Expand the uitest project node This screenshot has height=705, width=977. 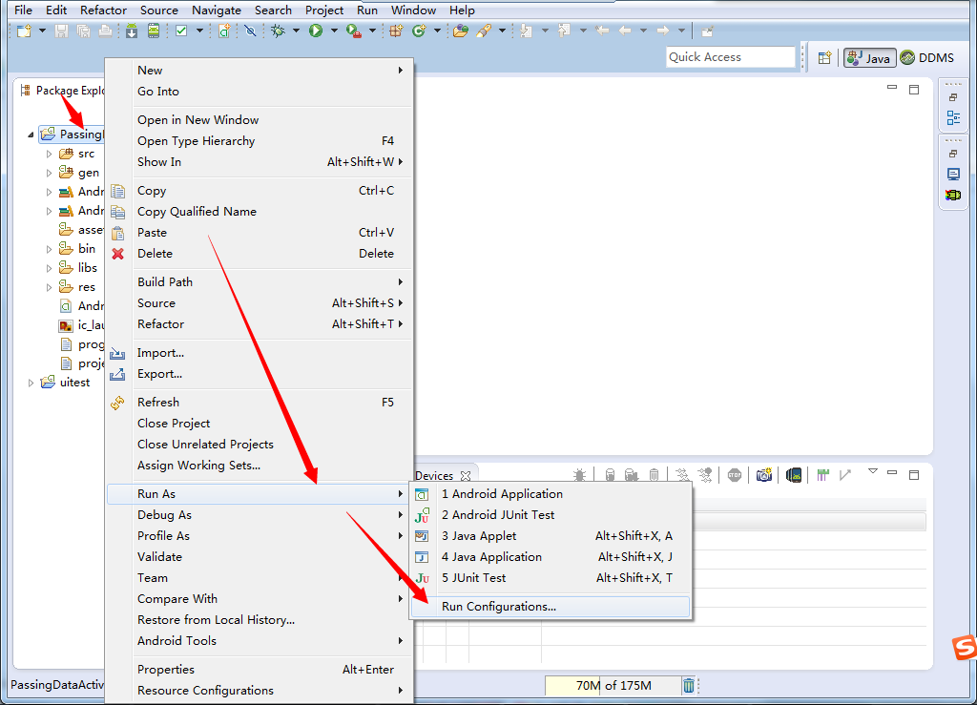click(31, 383)
